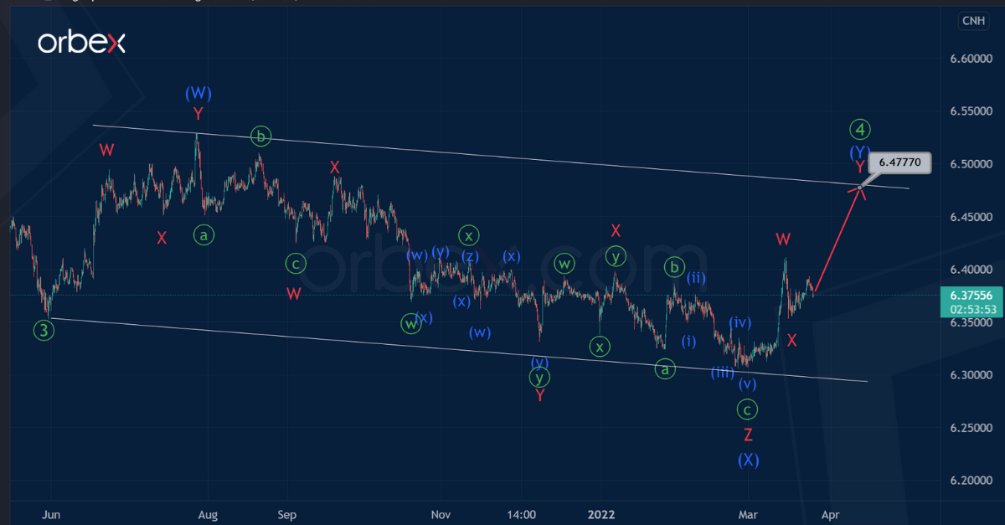Select the blue (iii) wave label
This screenshot has width=1005, height=525.
pos(723,373)
